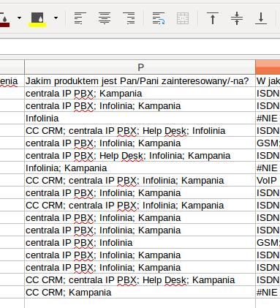Select the 'VoIP' cell
280x308 pixels.
click(268, 180)
